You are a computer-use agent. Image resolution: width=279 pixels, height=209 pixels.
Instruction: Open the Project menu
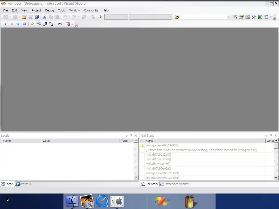click(36, 10)
